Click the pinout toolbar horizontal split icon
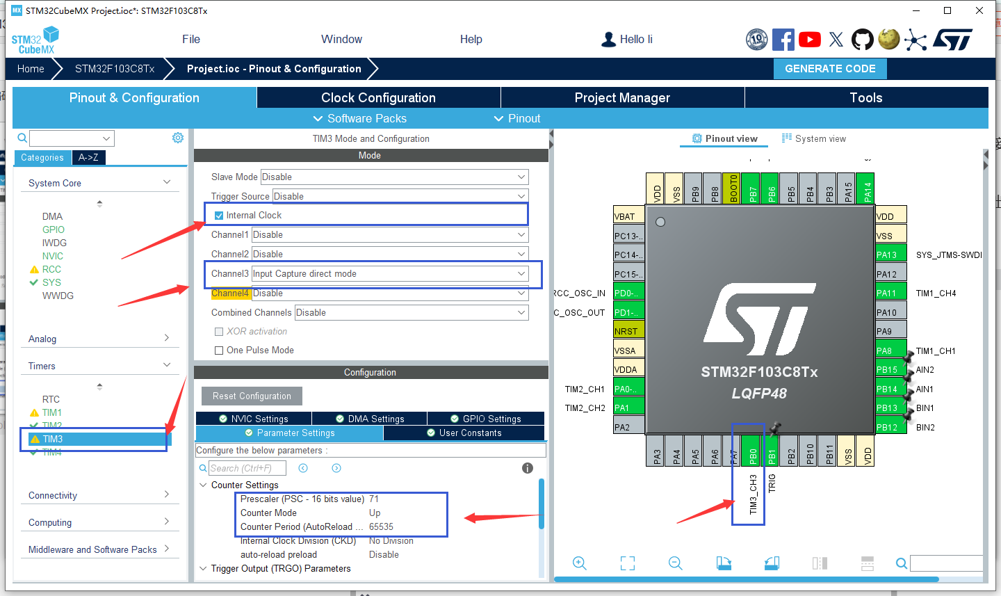 pos(868,563)
